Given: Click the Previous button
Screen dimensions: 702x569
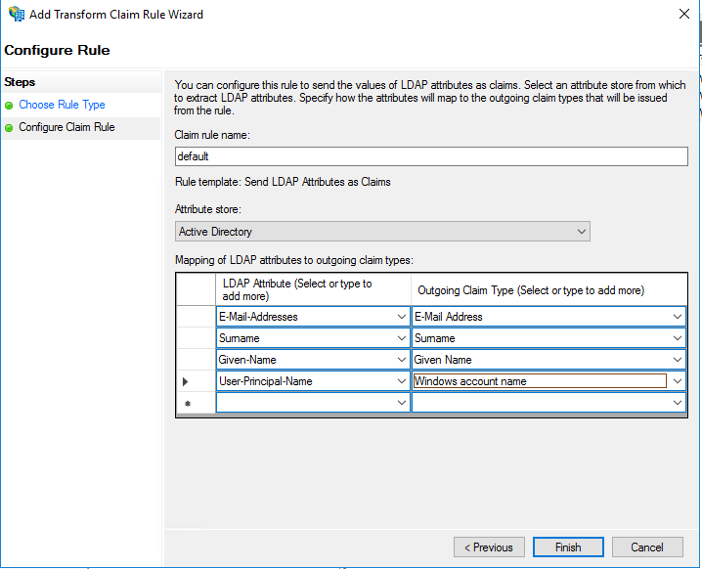Looking at the screenshot, I should (489, 547).
